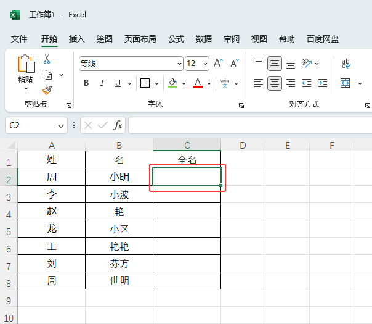
Task: Expand text orientation options arrow
Action: (x=317, y=64)
